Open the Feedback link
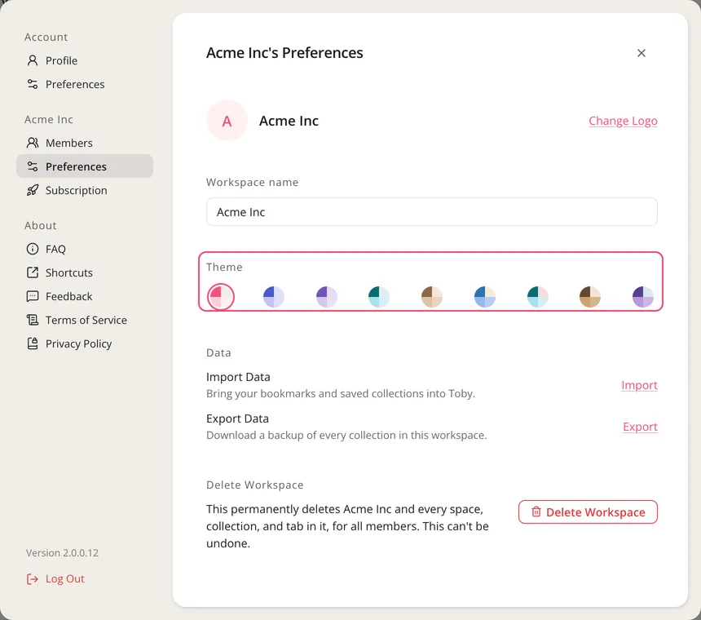The height and width of the screenshot is (620, 701). pyautogui.click(x=68, y=296)
